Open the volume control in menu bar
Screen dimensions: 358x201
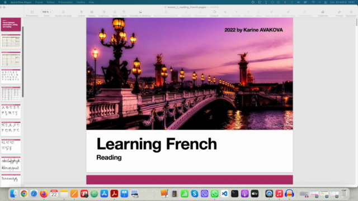click(299, 2)
